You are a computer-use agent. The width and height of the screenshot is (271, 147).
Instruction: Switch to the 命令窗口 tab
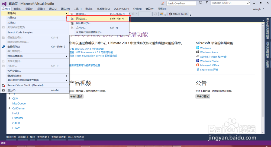23,137
